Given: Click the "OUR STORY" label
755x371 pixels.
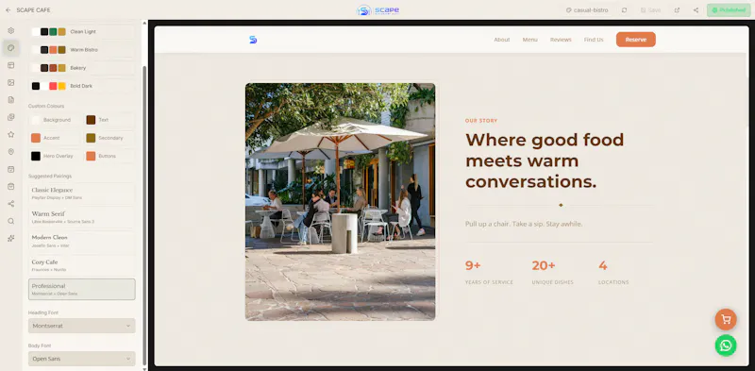Looking at the screenshot, I should 481,121.
